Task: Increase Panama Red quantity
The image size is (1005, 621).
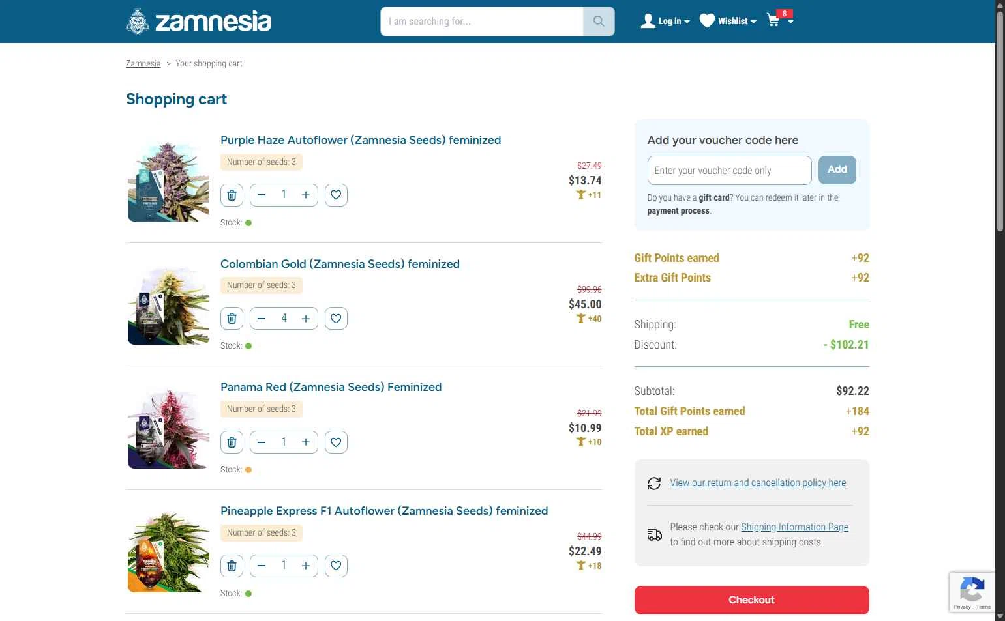Action: point(306,442)
